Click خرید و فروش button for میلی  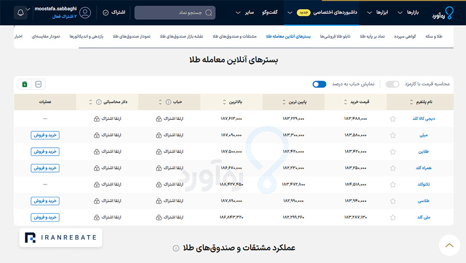click(x=45, y=135)
